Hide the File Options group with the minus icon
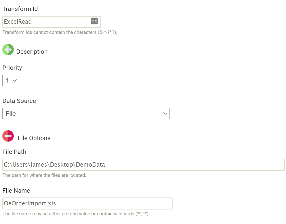 8,136
